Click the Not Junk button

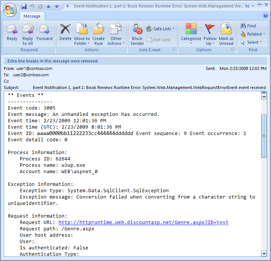(159, 40)
